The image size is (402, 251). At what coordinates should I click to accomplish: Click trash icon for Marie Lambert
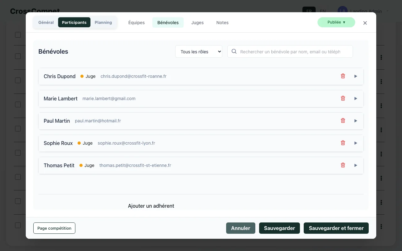coord(343,98)
